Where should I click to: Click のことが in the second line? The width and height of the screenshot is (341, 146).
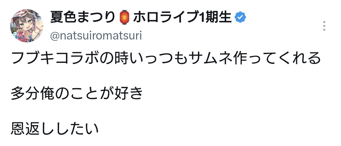(84, 93)
